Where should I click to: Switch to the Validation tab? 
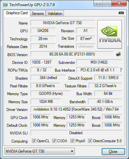pyautogui.click(x=55, y=14)
